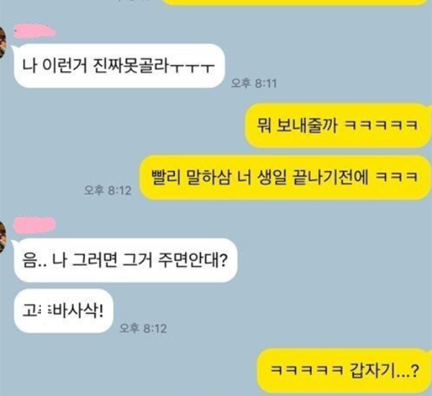Click the 오후 8:12 timestamp beside '바사삭!'
The width and height of the screenshot is (432, 396).
point(143,328)
